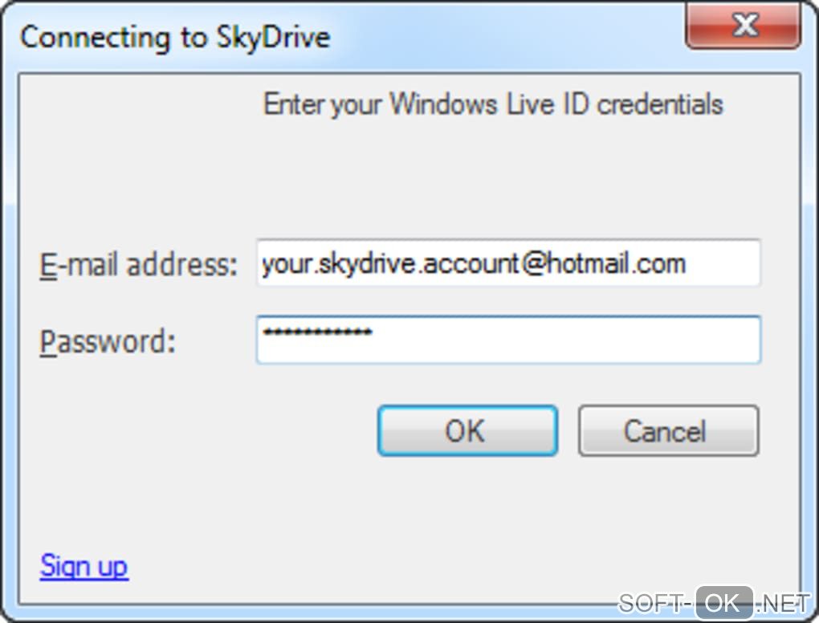Click the OK badge in the watermark logo

[x=723, y=603]
